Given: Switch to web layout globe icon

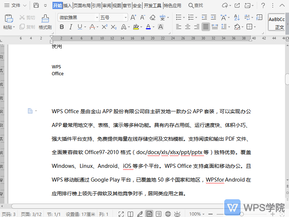Looking at the screenshot, I should tap(168, 214).
